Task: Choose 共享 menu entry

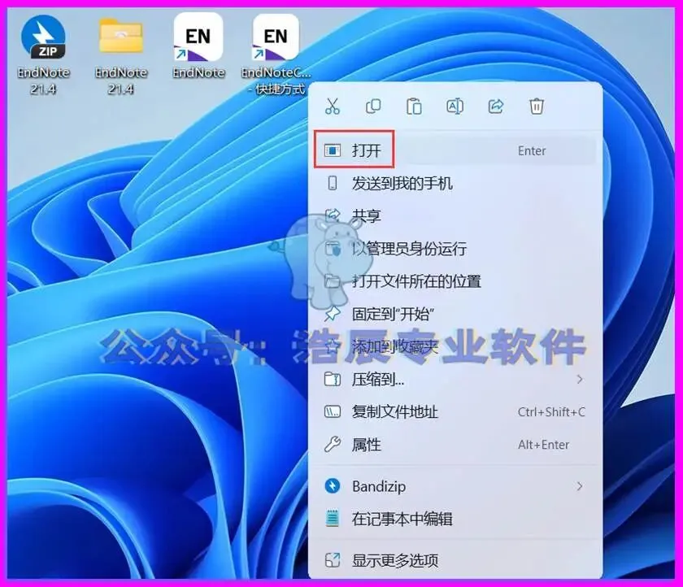Action: (x=455, y=216)
